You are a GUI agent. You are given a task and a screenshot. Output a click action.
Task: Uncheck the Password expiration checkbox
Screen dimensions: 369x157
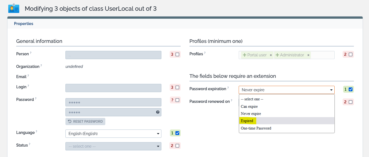pos(350,89)
